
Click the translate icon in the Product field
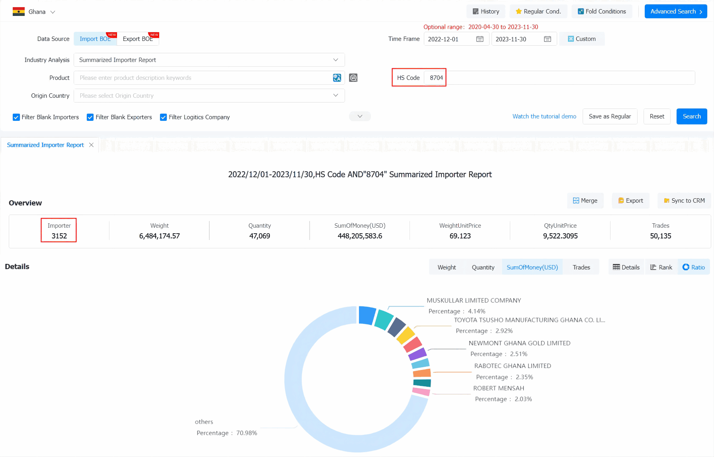coord(337,78)
